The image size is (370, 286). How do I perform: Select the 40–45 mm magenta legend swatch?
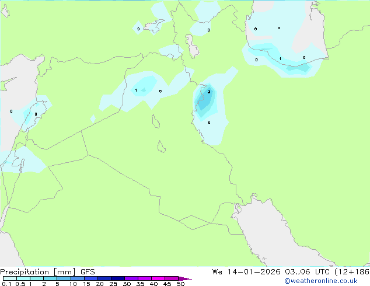(x=158, y=278)
